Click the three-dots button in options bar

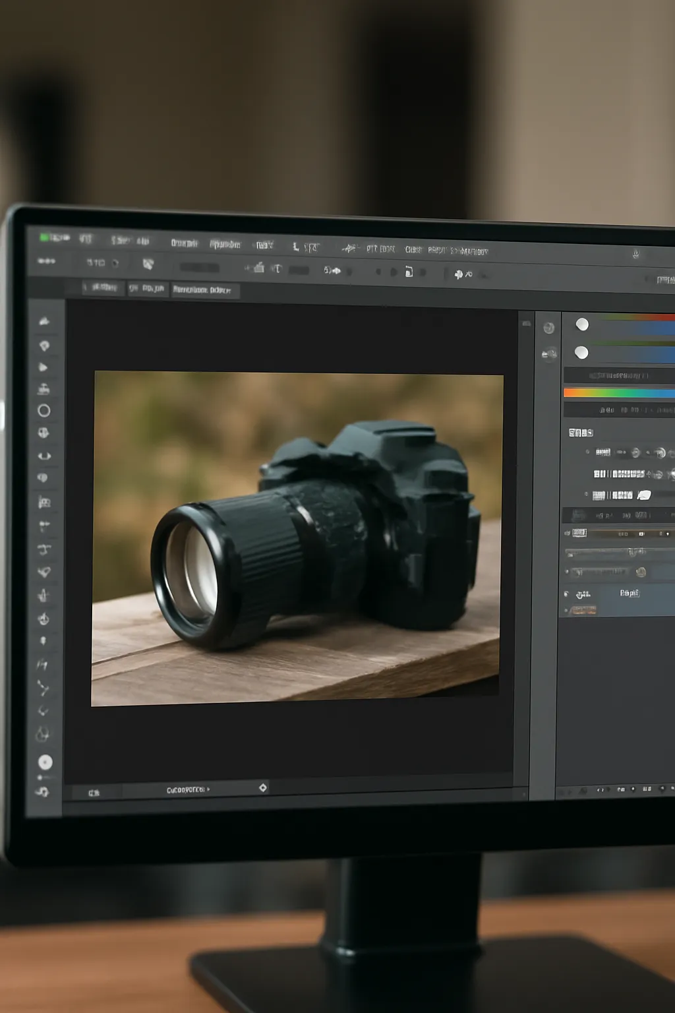coord(46,261)
